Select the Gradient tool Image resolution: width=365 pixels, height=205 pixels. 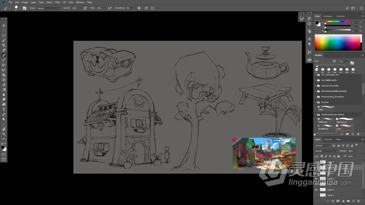tap(4, 90)
